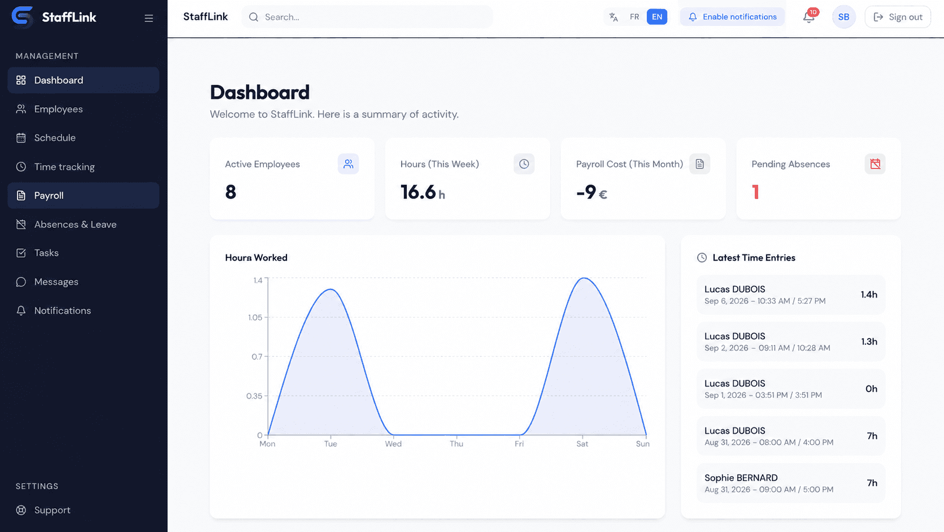The height and width of the screenshot is (532, 944).
Task: Open Lucas DUBOIS Sep 2 time entry
Action: [791, 341]
